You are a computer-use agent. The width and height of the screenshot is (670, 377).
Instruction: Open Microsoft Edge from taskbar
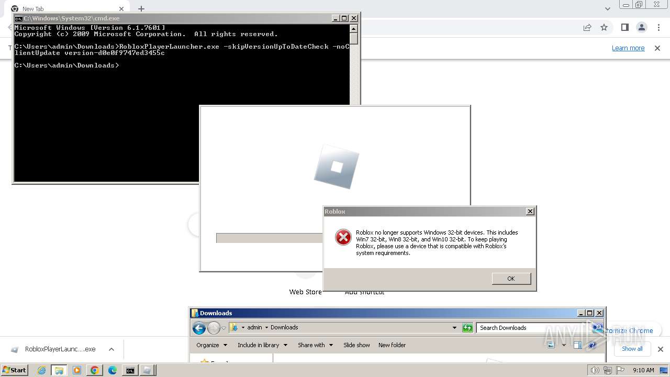point(113,370)
